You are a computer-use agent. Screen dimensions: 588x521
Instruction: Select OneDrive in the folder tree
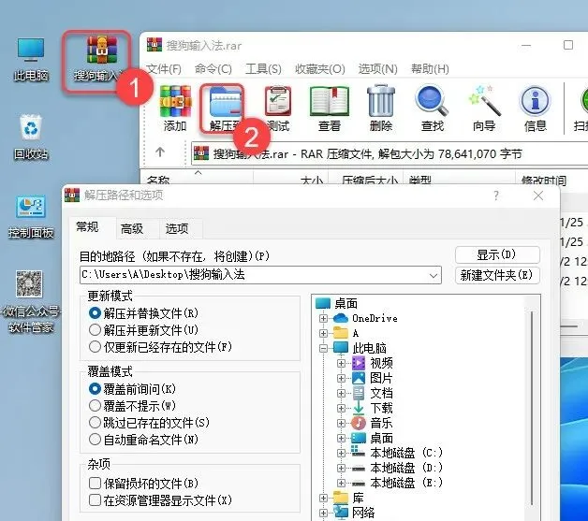tap(365, 318)
